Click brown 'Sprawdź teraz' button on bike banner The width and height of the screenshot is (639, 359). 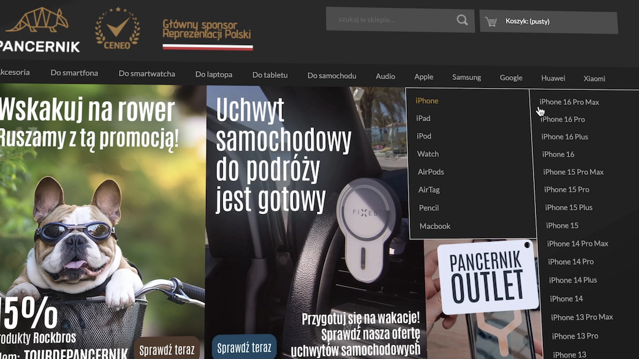click(x=167, y=349)
